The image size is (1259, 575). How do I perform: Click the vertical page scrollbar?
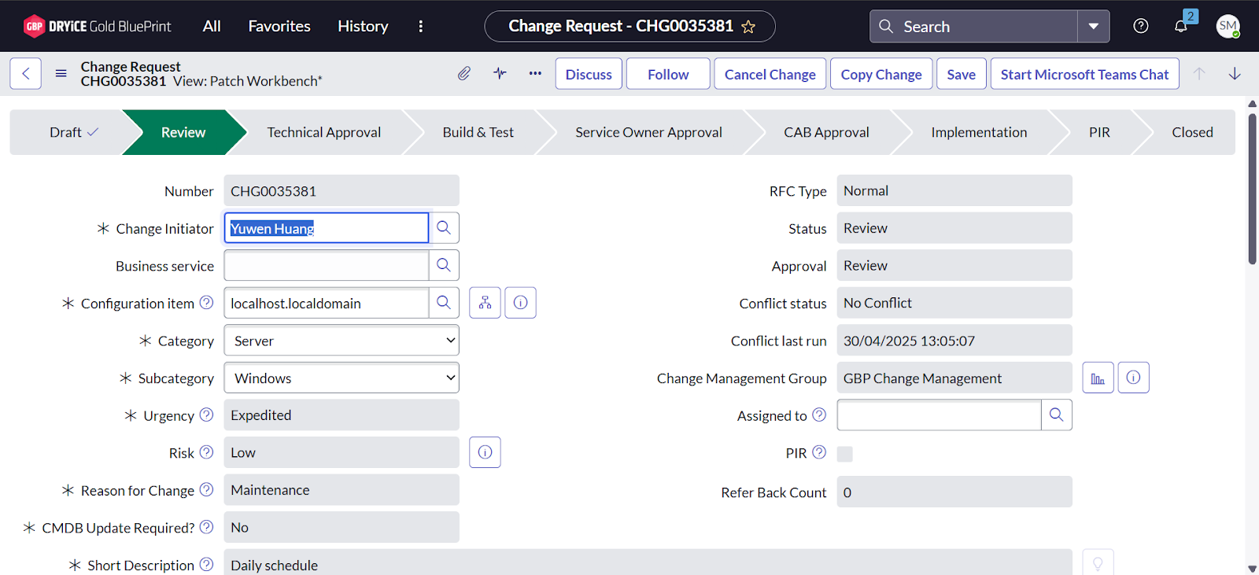(x=1252, y=189)
